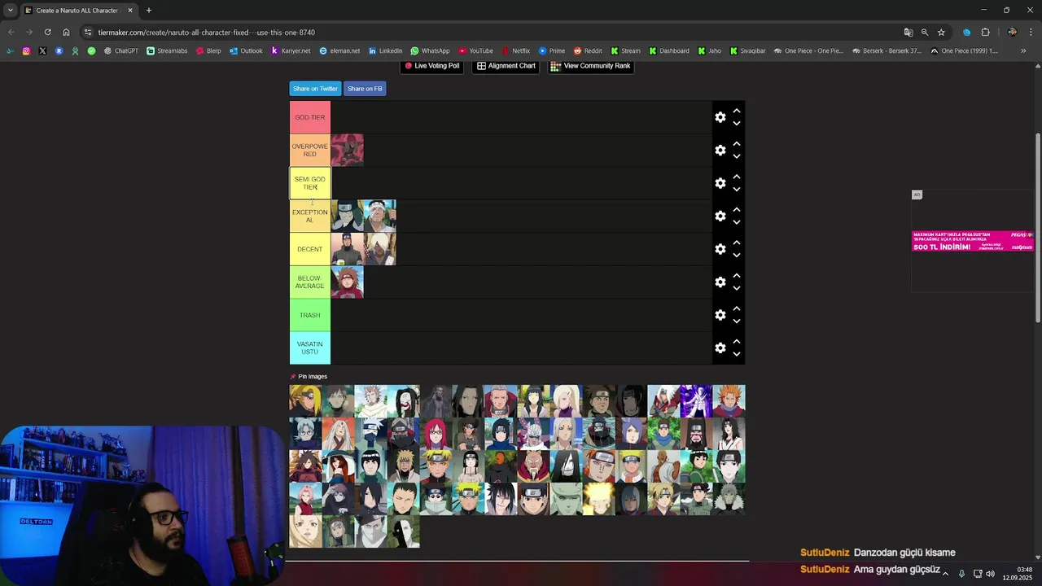
Task: Open the Instagram bookmark icon
Action: point(26,50)
